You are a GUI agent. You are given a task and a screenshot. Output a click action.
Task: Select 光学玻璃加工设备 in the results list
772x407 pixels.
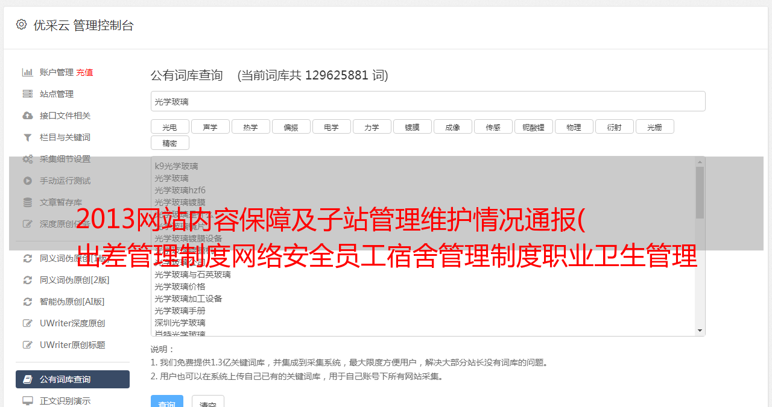pyautogui.click(x=188, y=299)
